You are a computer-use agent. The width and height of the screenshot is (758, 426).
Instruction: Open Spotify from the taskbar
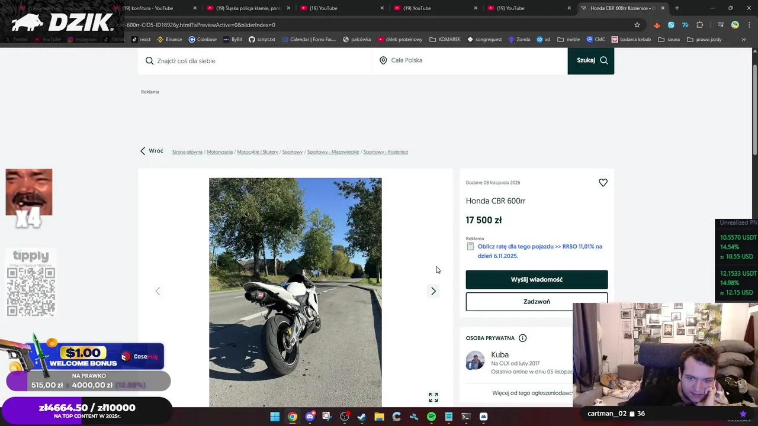pos(431,417)
